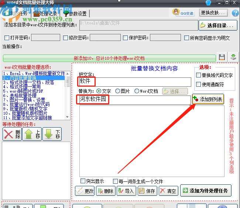Select option 11 批量添加文字超链接
Image resolution: width=240 pixels, height=208 pixels.
(x=34, y=118)
